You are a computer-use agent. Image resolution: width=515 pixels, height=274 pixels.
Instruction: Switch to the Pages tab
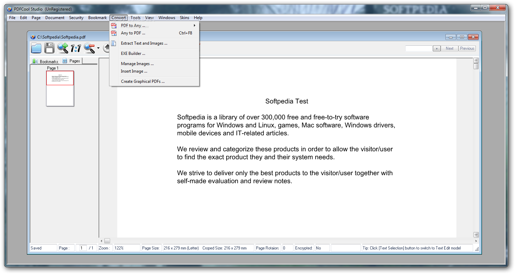(72, 61)
